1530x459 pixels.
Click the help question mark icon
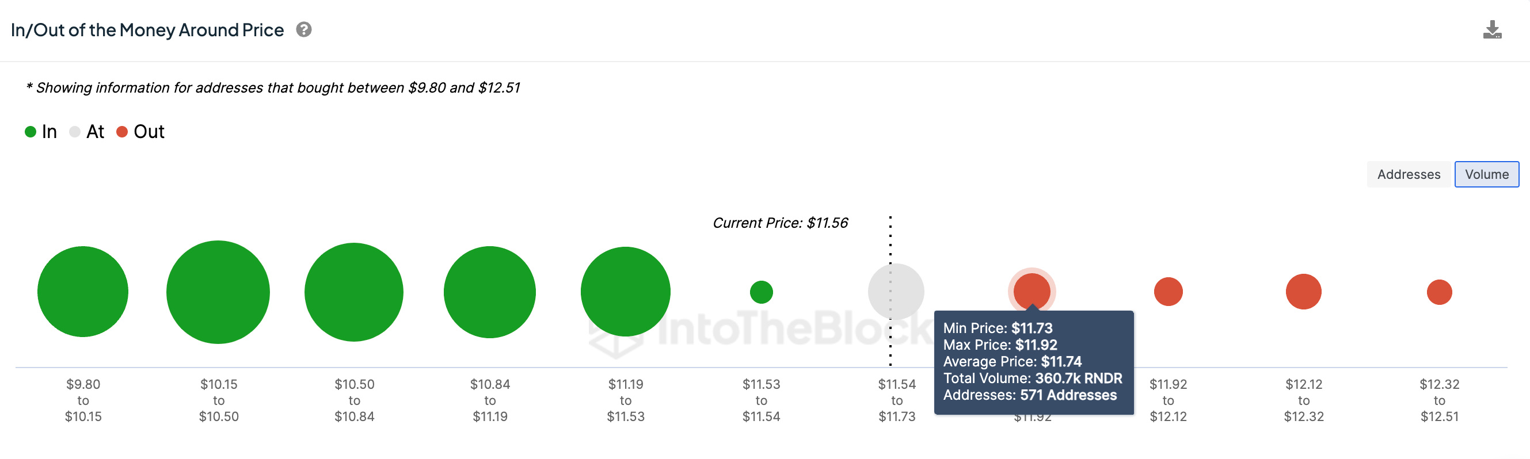point(303,30)
